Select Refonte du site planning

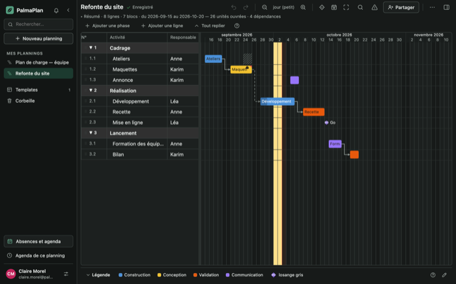38,73
